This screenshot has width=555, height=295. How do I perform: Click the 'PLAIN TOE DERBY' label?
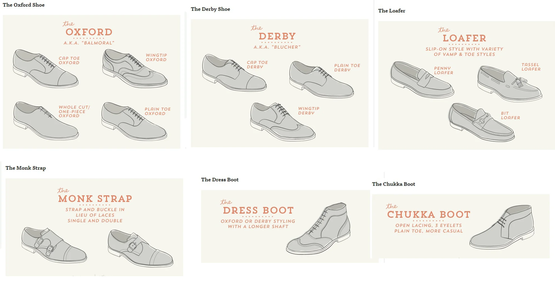tap(347, 68)
